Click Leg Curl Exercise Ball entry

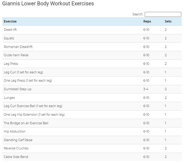(x=33, y=106)
